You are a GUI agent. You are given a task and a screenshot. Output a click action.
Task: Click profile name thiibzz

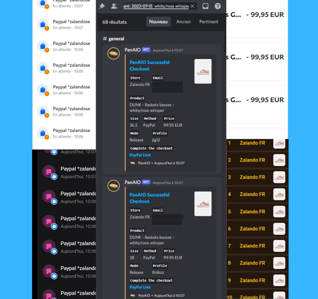tap(158, 272)
